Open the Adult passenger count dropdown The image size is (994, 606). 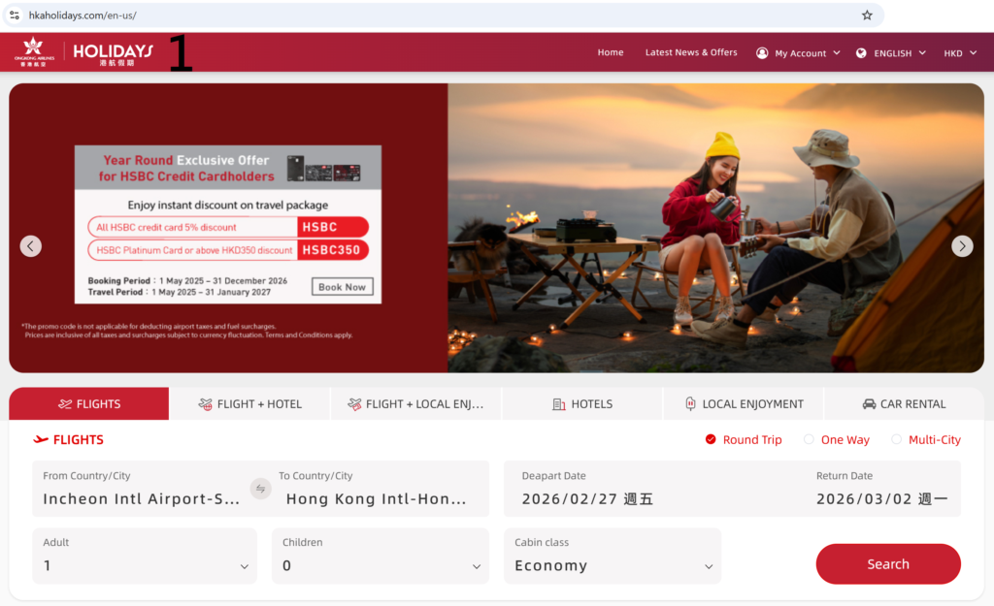point(145,557)
